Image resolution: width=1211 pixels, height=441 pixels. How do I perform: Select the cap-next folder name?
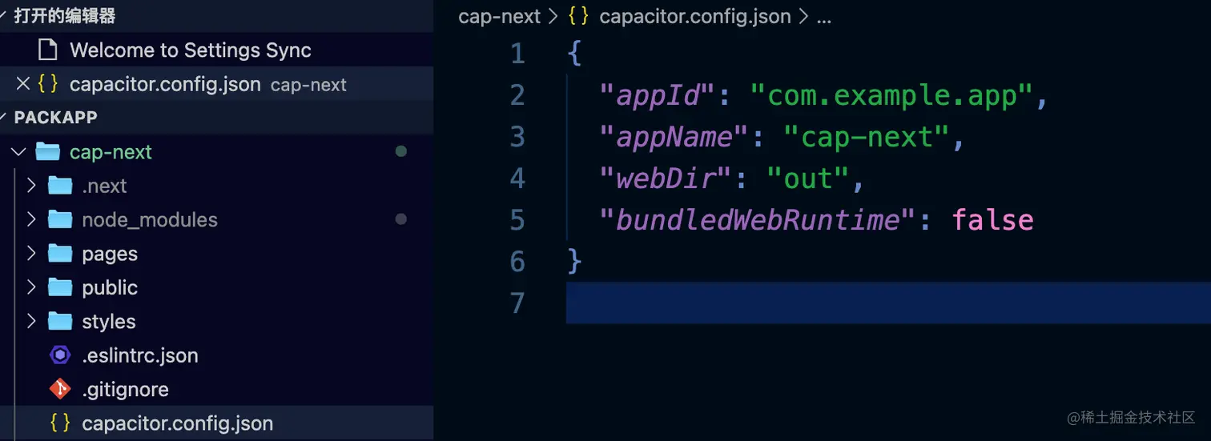point(111,152)
